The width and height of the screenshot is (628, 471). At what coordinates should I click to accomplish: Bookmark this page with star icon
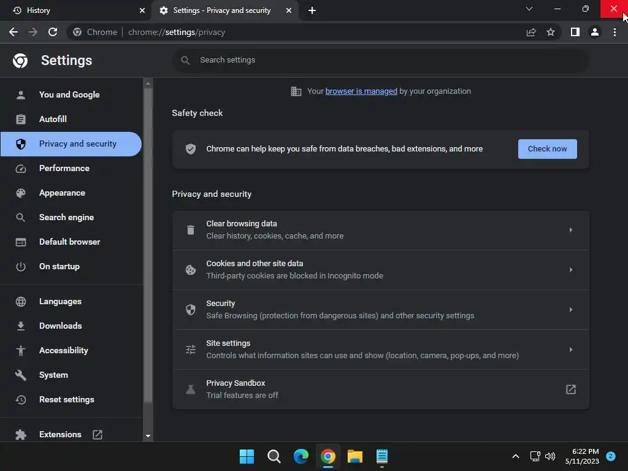click(551, 32)
